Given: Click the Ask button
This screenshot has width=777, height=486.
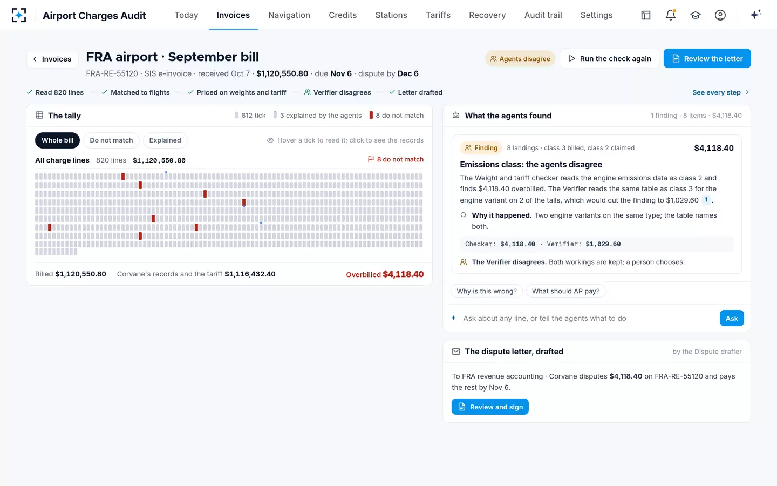Looking at the screenshot, I should click(x=732, y=318).
